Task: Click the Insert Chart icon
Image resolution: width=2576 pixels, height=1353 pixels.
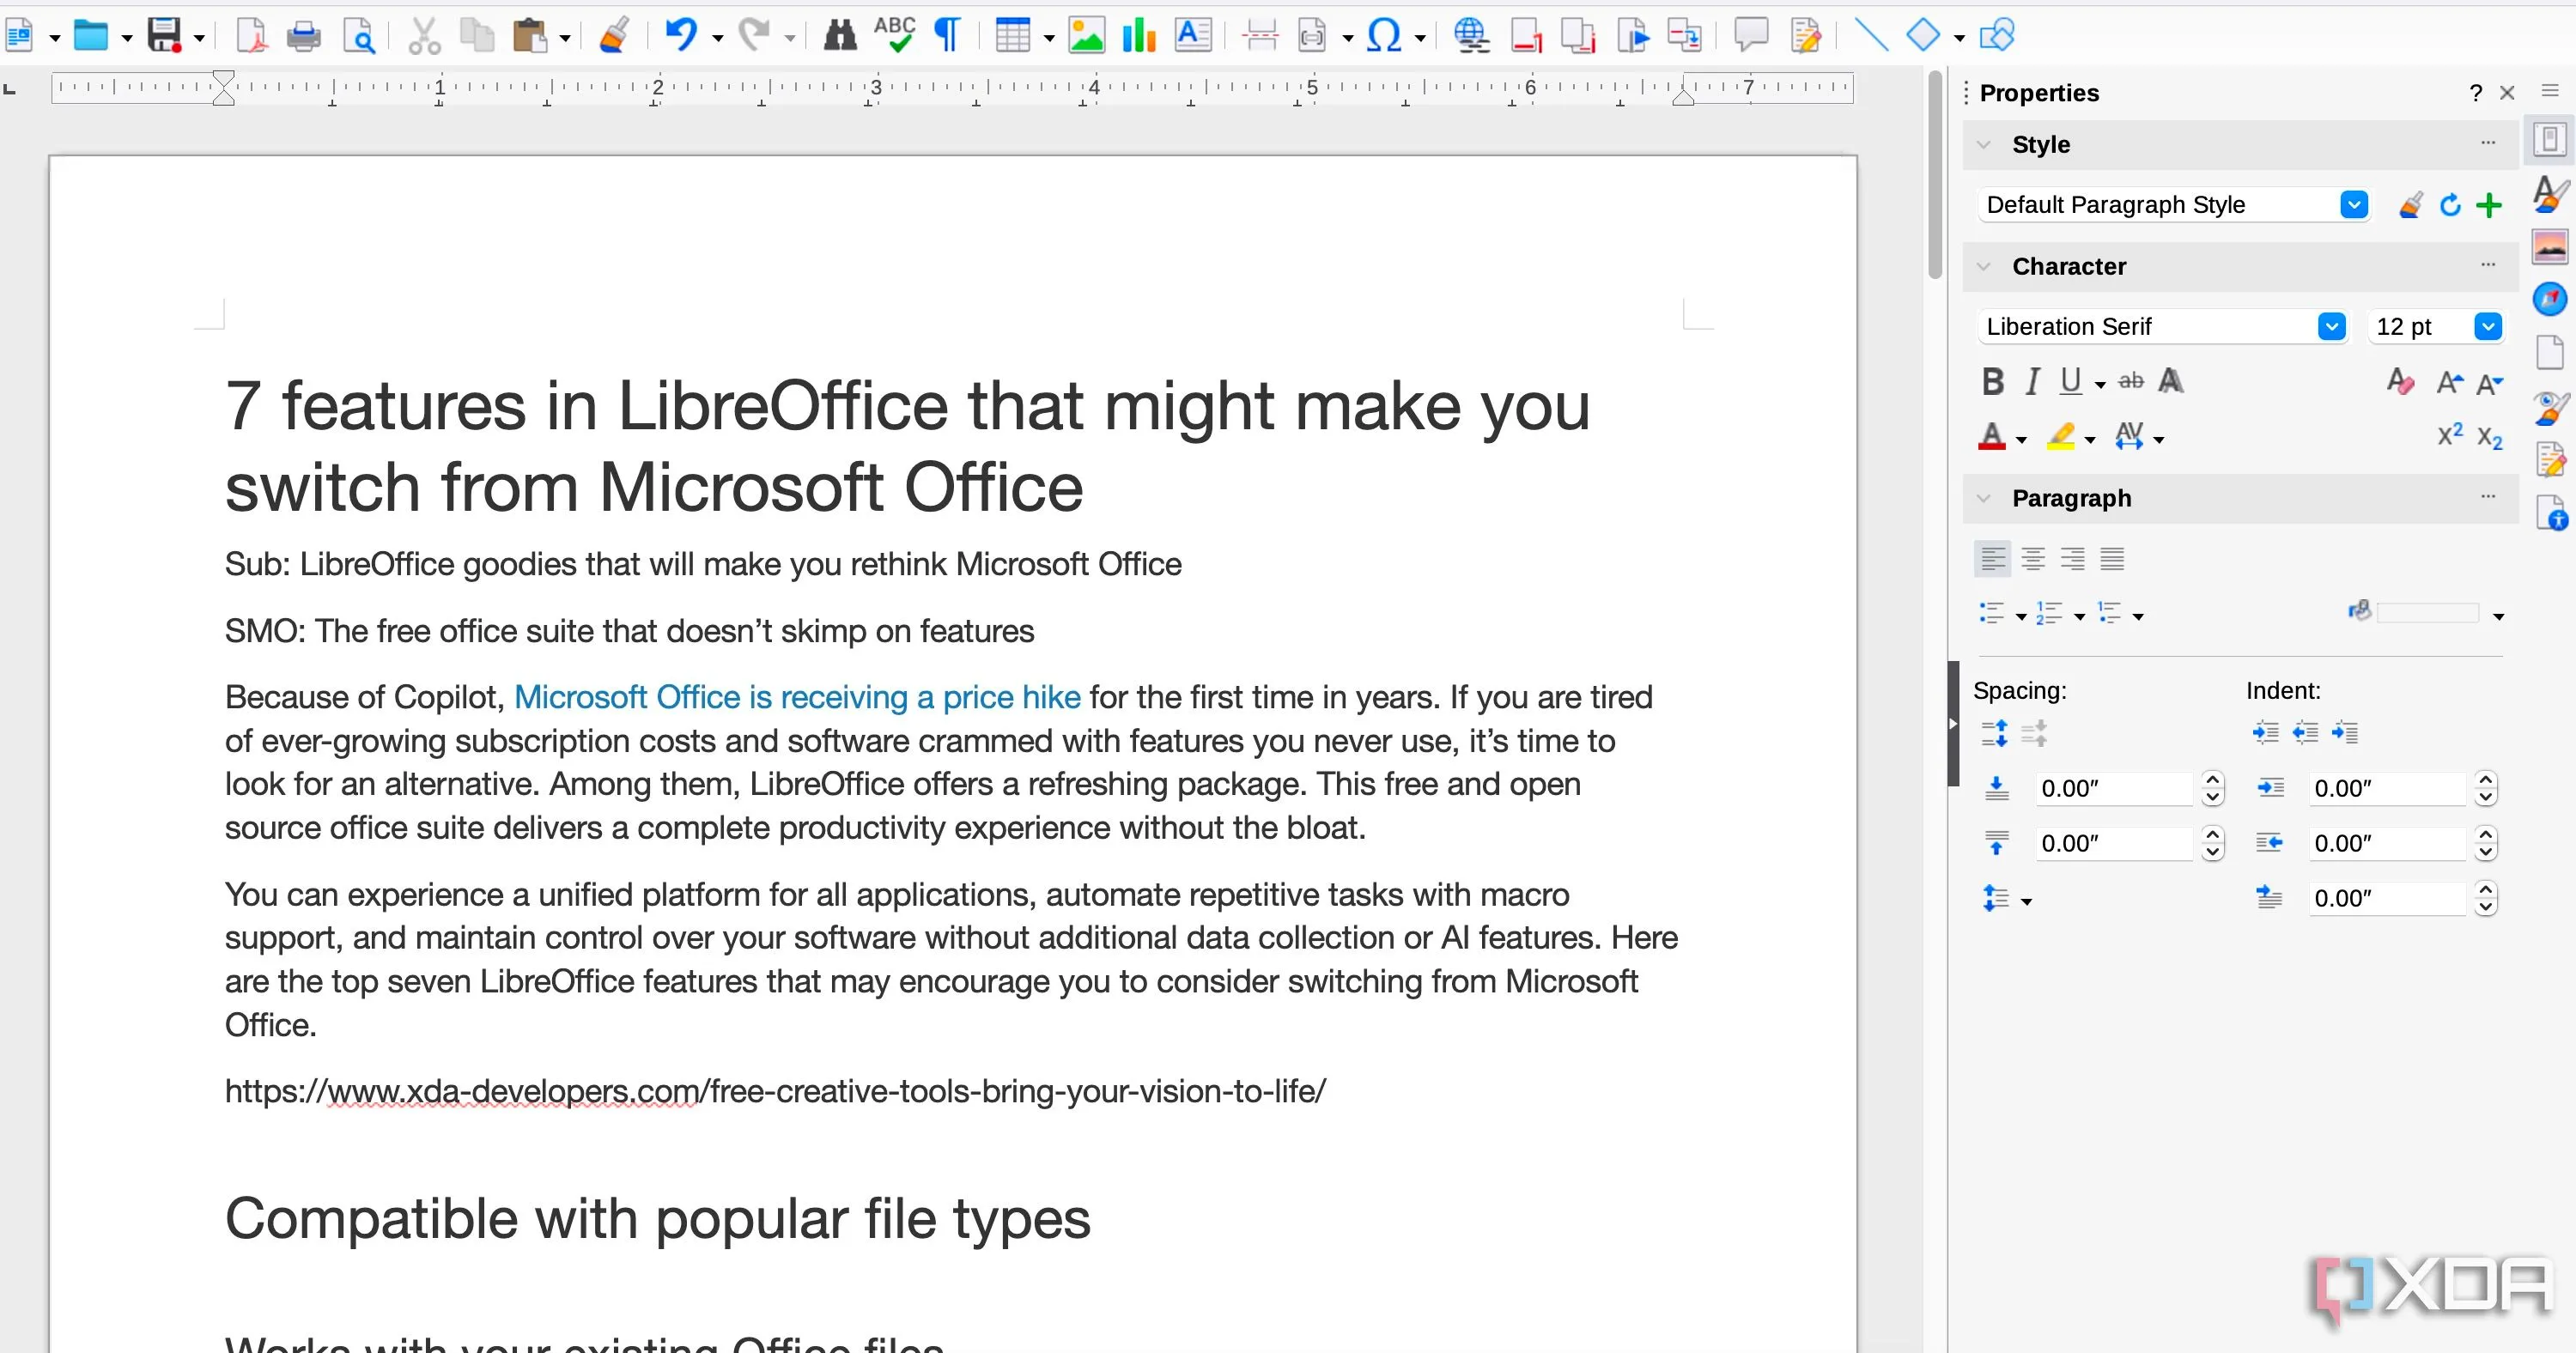Action: (x=1139, y=36)
